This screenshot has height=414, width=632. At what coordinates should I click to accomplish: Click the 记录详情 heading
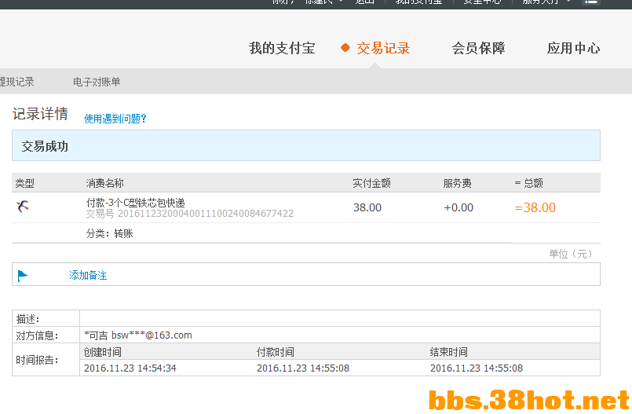[40, 114]
